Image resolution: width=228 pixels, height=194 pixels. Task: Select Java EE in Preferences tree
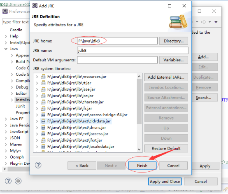click(16, 119)
